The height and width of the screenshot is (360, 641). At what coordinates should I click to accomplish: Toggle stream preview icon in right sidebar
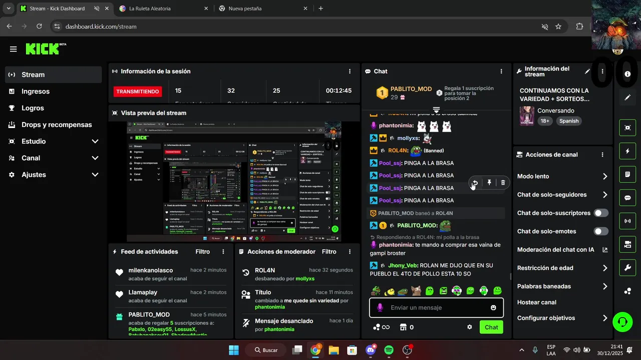point(627,127)
